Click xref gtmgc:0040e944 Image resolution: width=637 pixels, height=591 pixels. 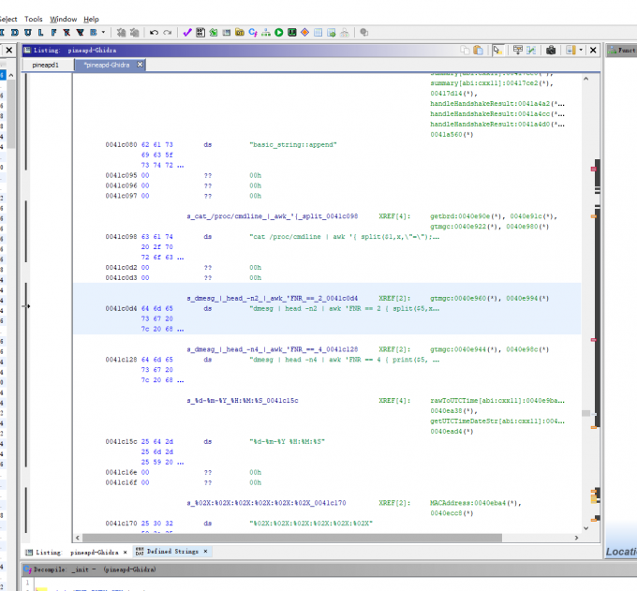pyautogui.click(x=467, y=349)
